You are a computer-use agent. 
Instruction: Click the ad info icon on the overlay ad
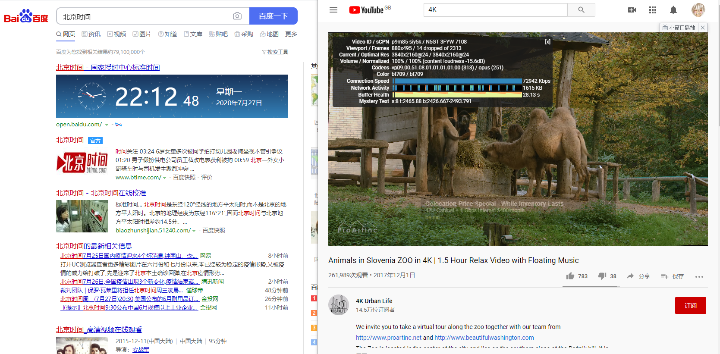[602, 203]
